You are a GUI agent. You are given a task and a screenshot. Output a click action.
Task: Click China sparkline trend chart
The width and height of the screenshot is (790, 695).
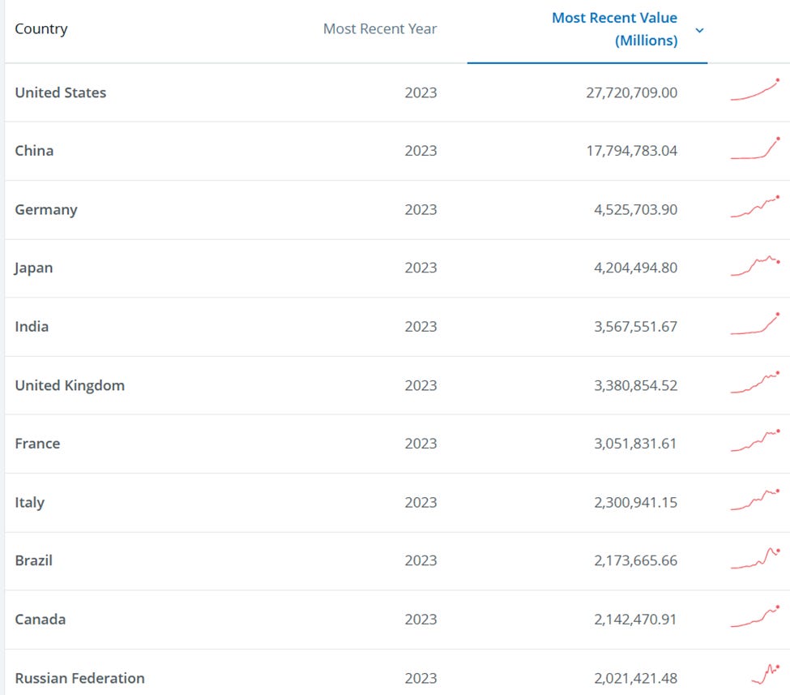[x=755, y=148]
